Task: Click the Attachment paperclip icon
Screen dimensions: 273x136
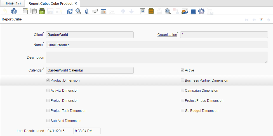Action: point(86,11)
